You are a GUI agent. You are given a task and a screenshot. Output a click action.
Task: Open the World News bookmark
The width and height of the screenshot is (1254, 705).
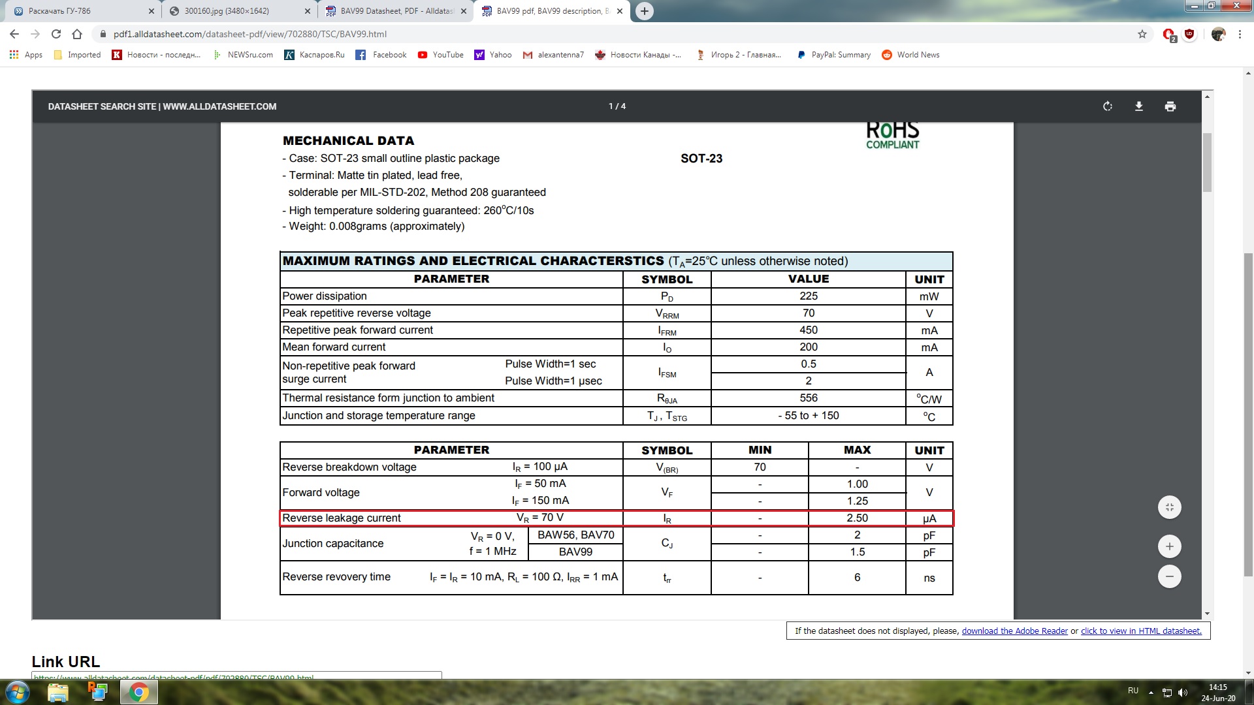coord(910,55)
